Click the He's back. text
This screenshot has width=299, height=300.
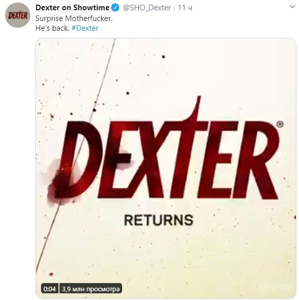(52, 28)
